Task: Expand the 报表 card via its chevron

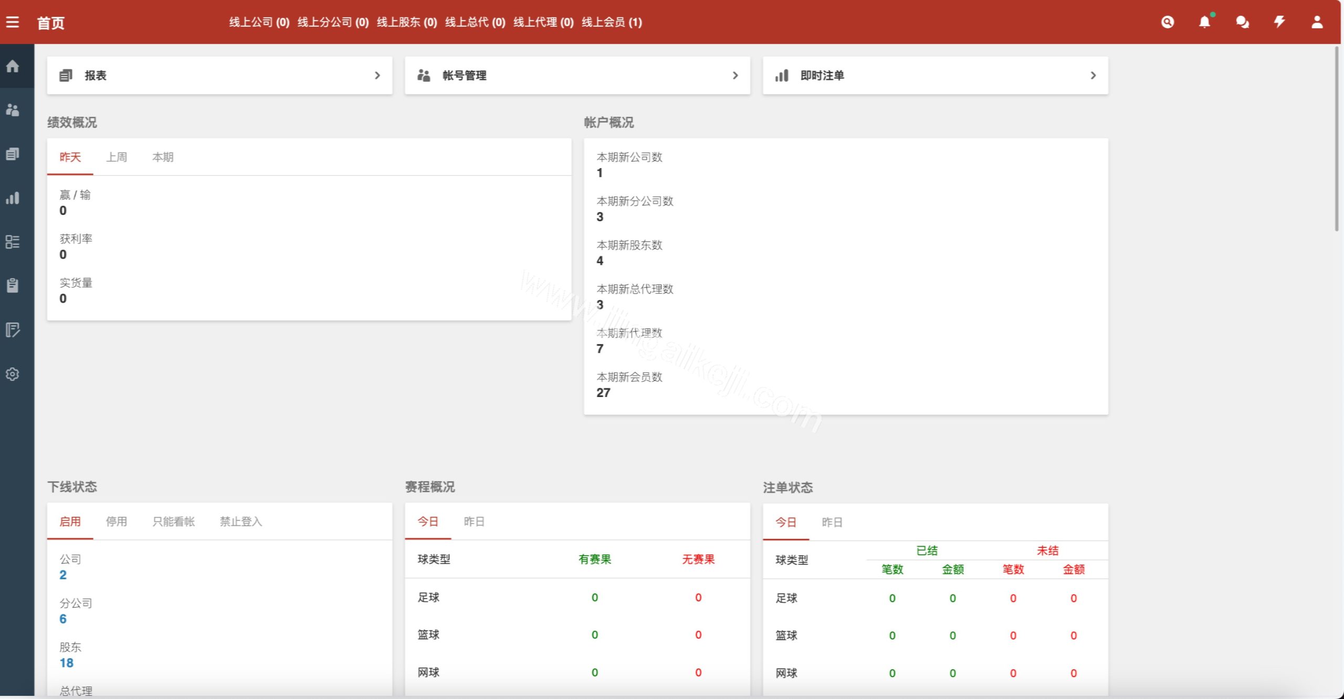Action: 377,75
